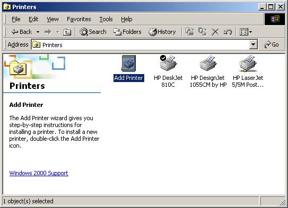The image size is (288, 208).
Task: Go Back using toolbar arrow
Action: [x=22, y=32]
